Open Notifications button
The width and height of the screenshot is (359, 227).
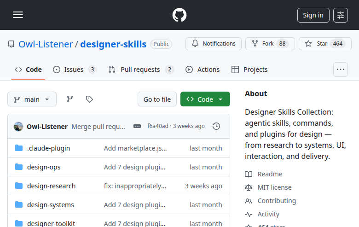(214, 44)
